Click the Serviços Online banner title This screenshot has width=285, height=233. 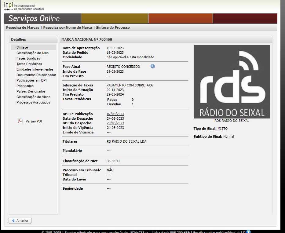point(34,18)
